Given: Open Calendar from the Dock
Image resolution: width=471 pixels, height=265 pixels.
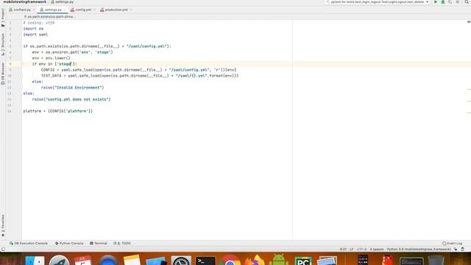Looking at the screenshot, I should coord(83,260).
